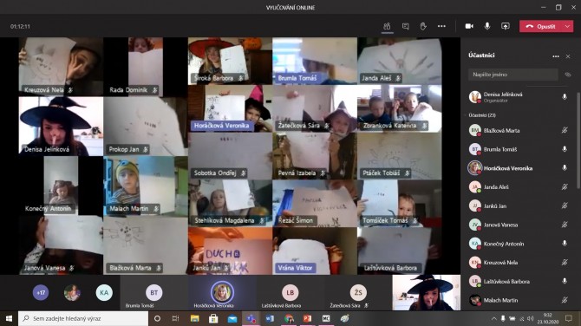This screenshot has width=581, height=326.
Task: Click the participants list scrollbar
Action: coord(578,140)
